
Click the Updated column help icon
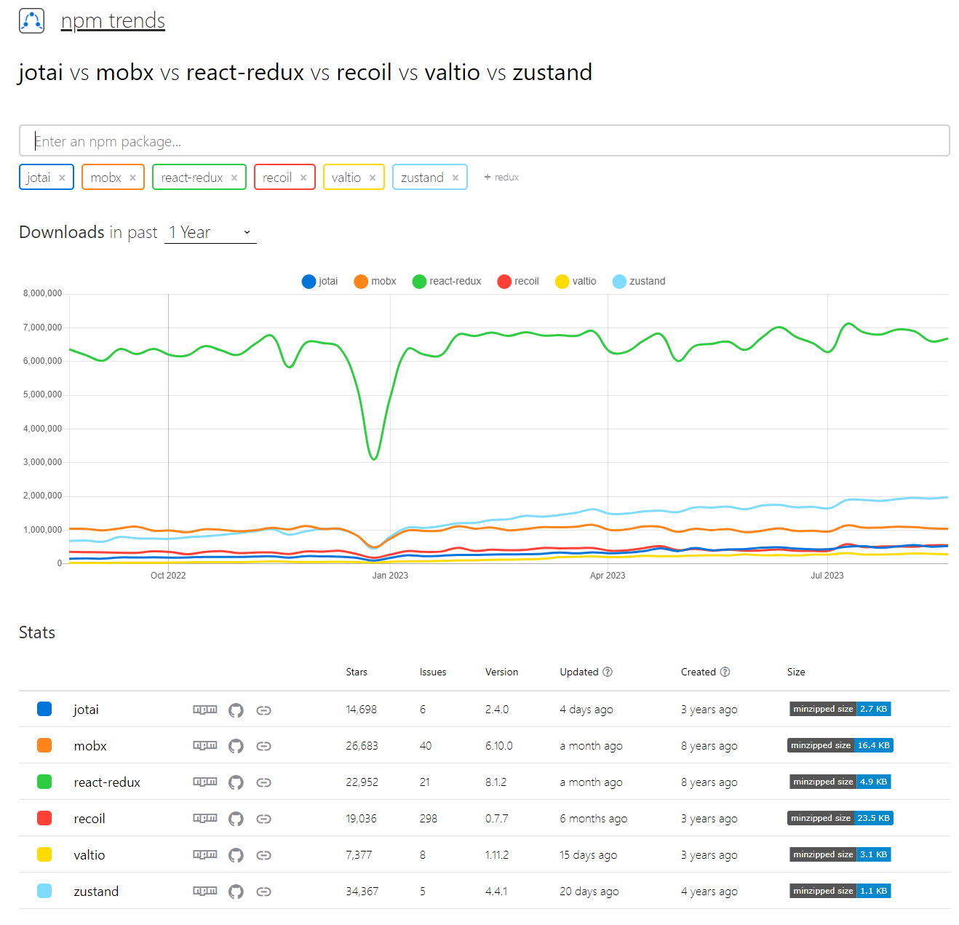608,672
